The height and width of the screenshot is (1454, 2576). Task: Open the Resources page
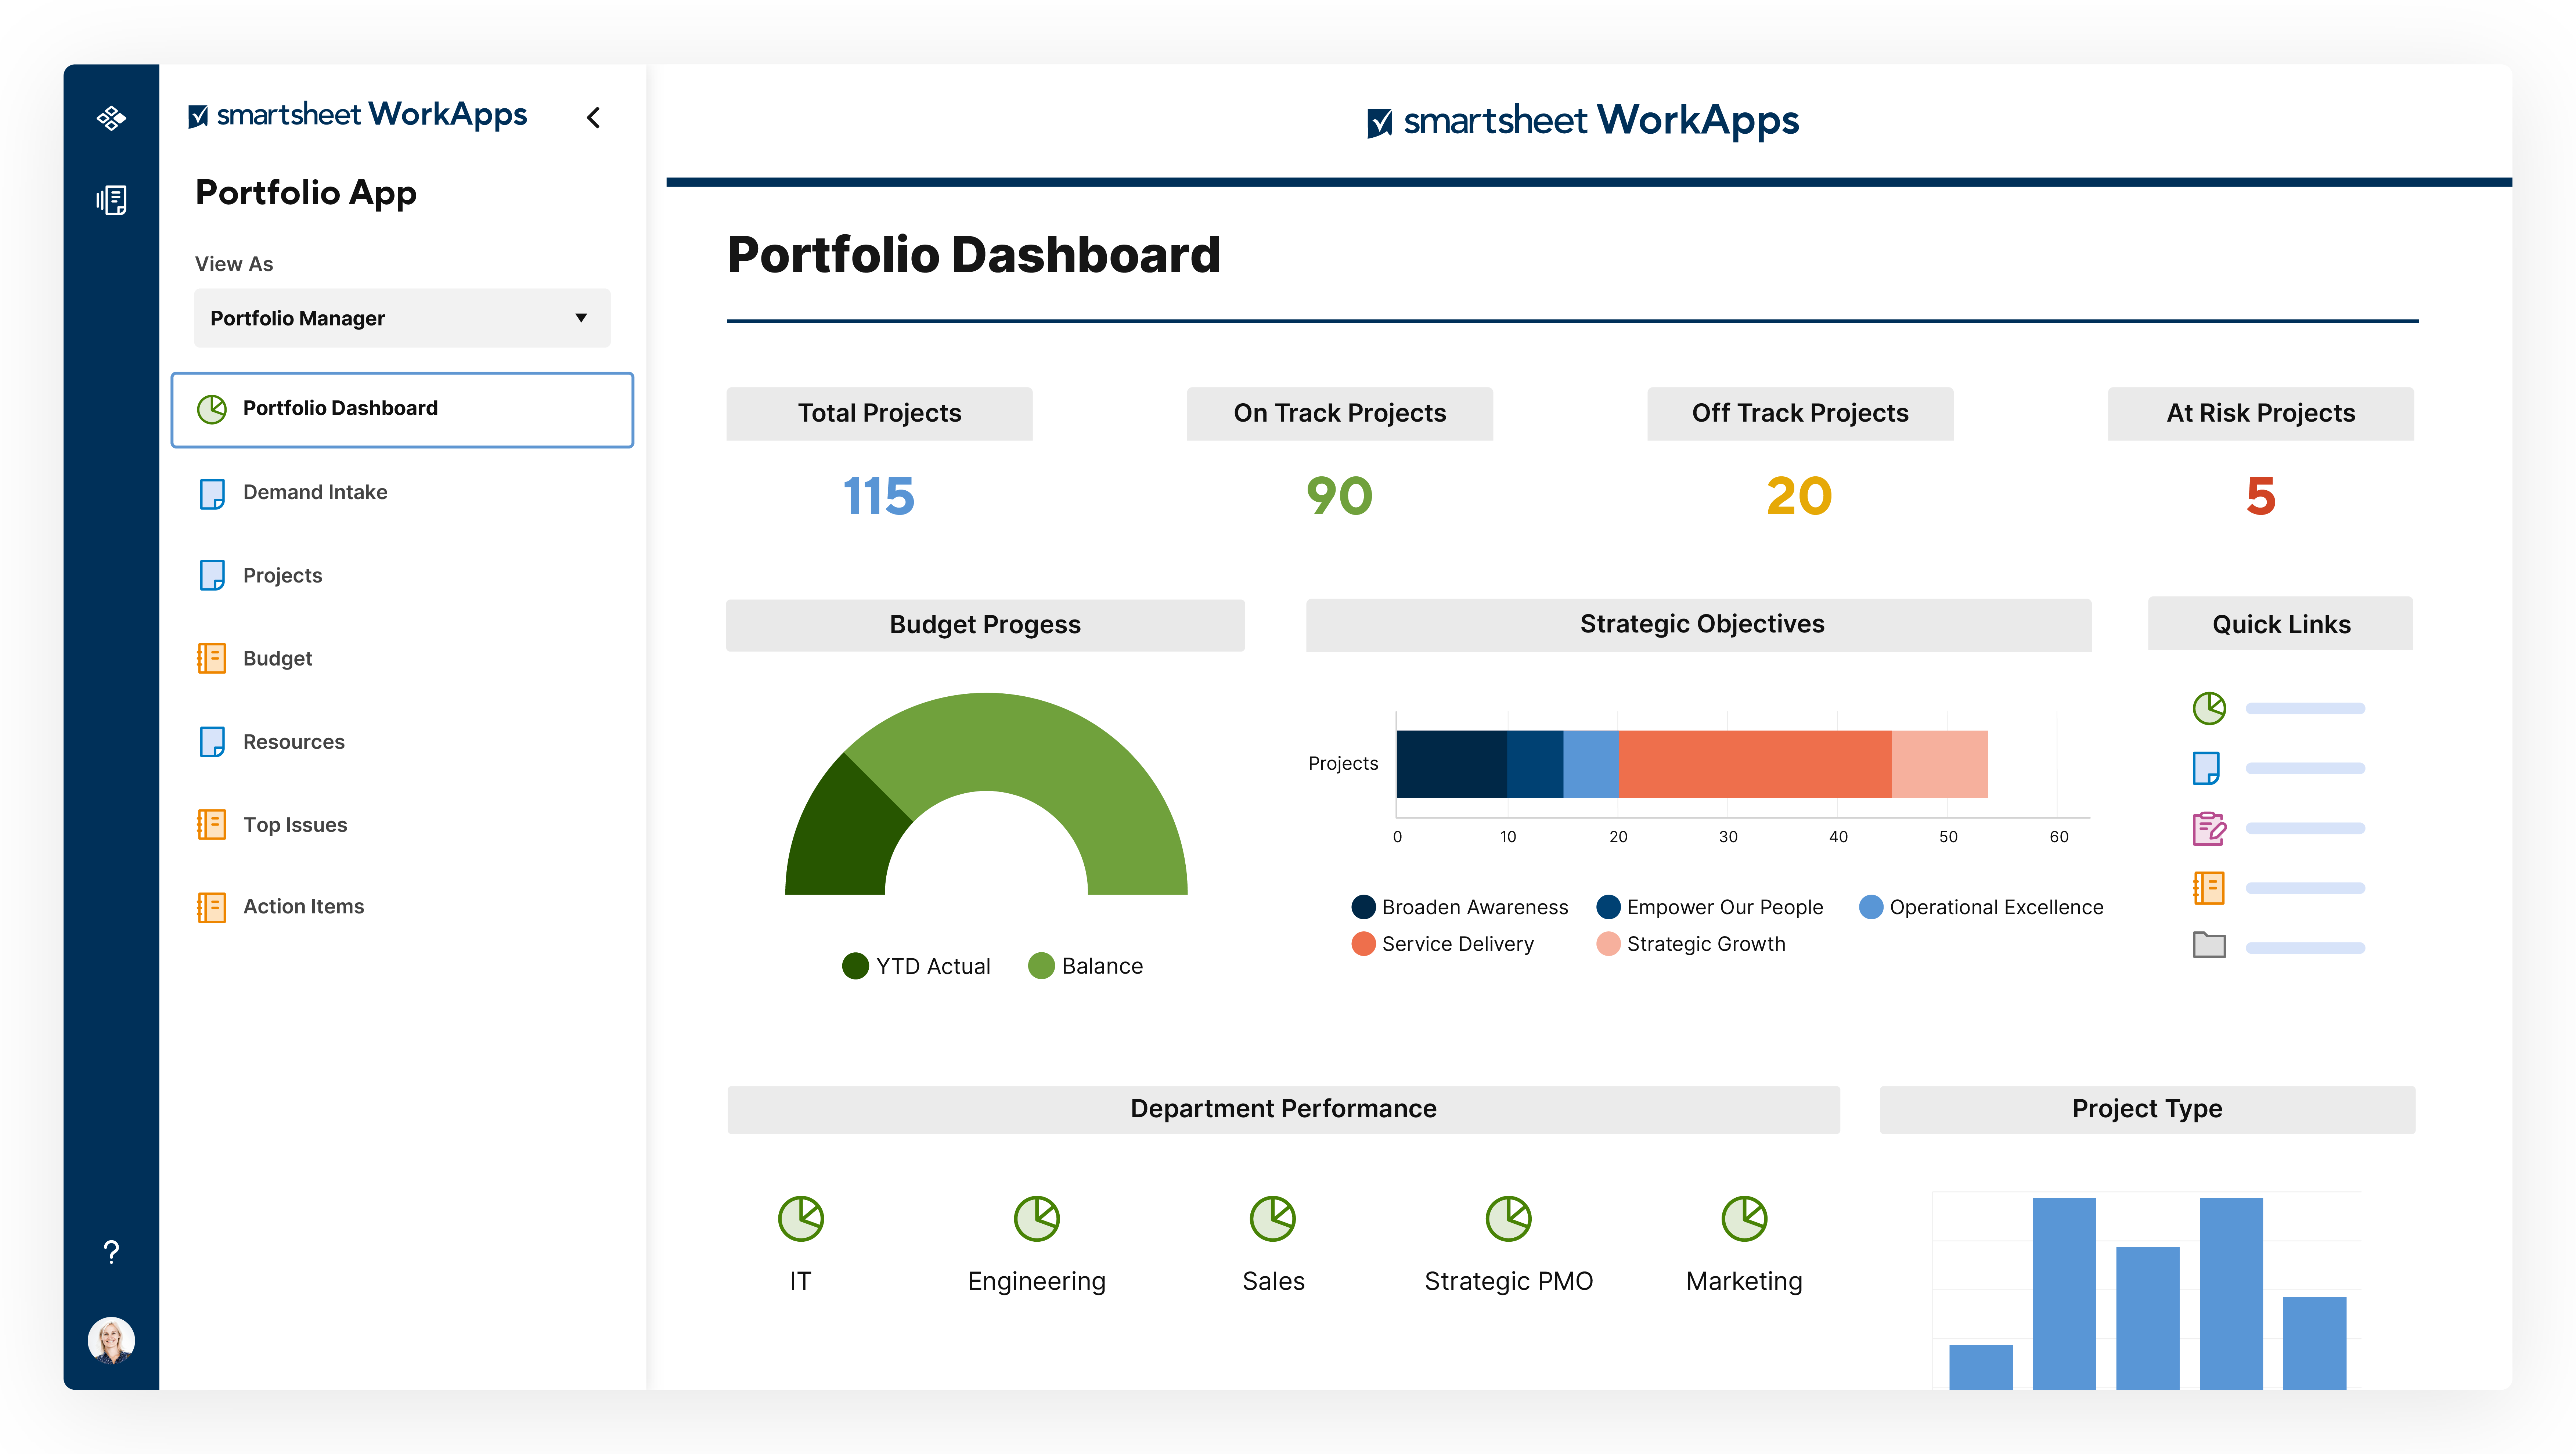(293, 741)
